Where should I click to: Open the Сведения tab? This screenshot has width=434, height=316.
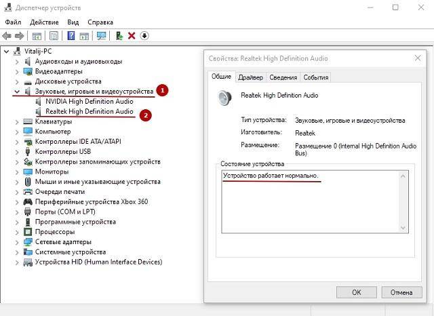[283, 77]
